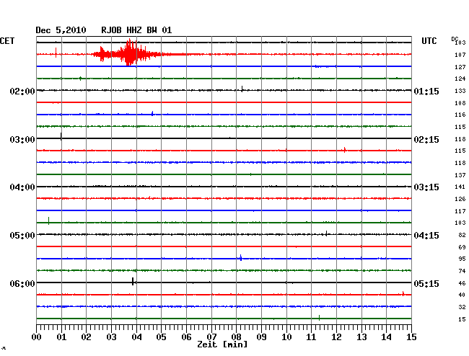This screenshot has width=469, height=356.
Task: Click the DC value 82
Action: 462,235
